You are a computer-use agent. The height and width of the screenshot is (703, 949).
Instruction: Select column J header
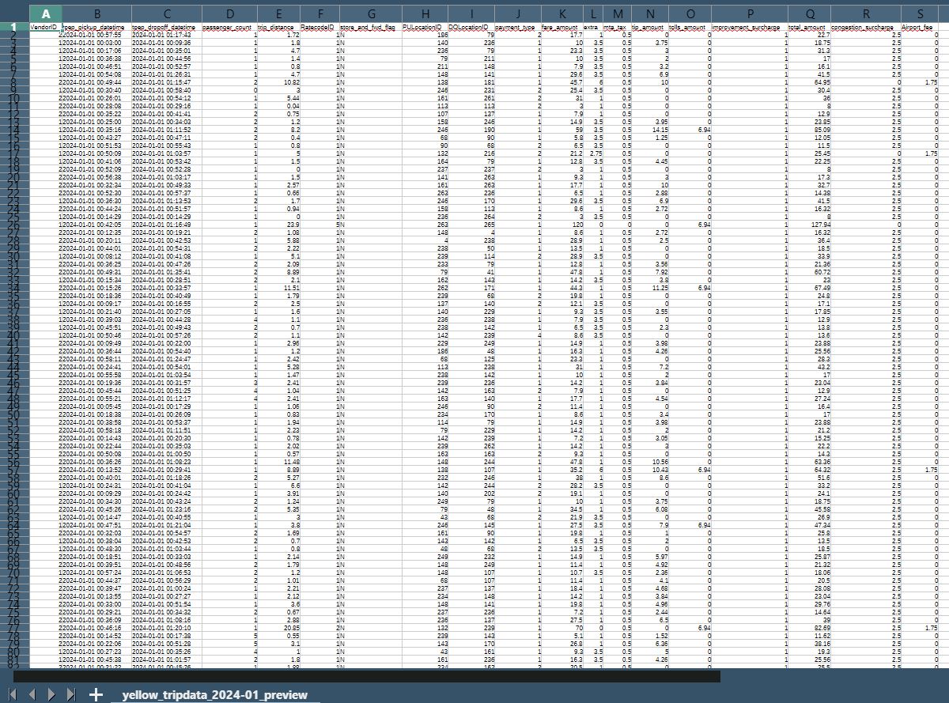pos(519,13)
